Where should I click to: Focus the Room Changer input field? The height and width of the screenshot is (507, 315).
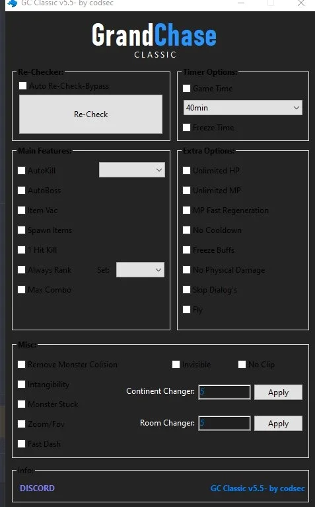(x=225, y=423)
